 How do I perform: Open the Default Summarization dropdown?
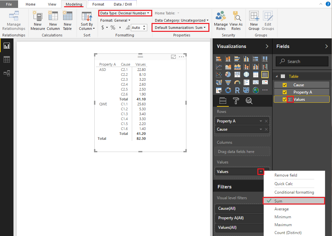[180, 28]
